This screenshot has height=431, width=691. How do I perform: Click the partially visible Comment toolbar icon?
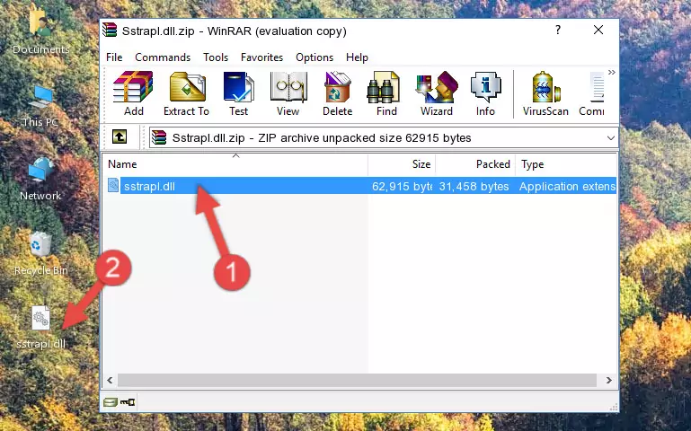[x=591, y=93]
